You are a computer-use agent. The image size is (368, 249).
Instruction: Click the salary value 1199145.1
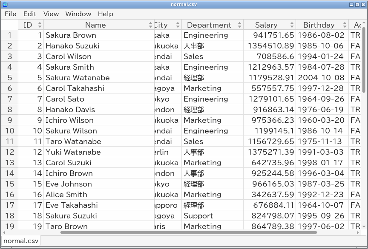(270, 131)
